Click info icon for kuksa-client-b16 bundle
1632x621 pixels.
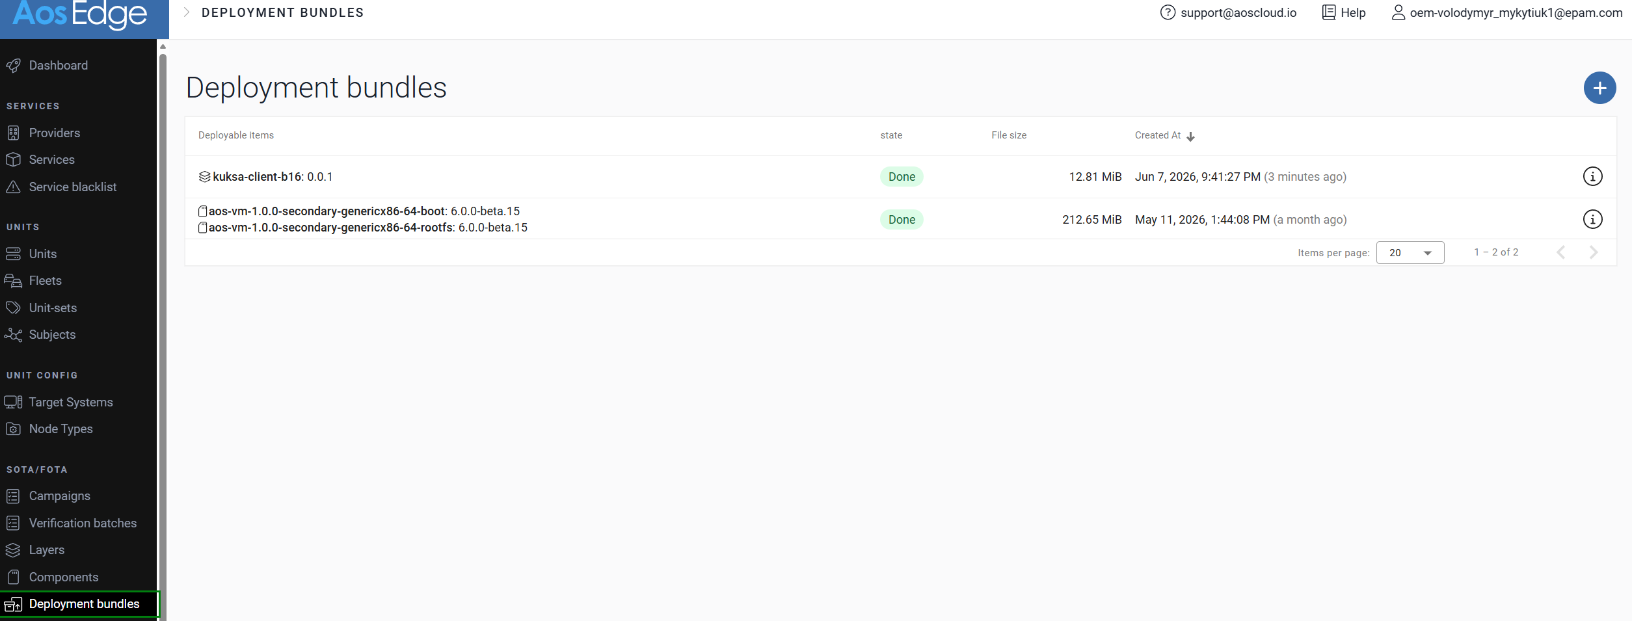pyautogui.click(x=1592, y=176)
